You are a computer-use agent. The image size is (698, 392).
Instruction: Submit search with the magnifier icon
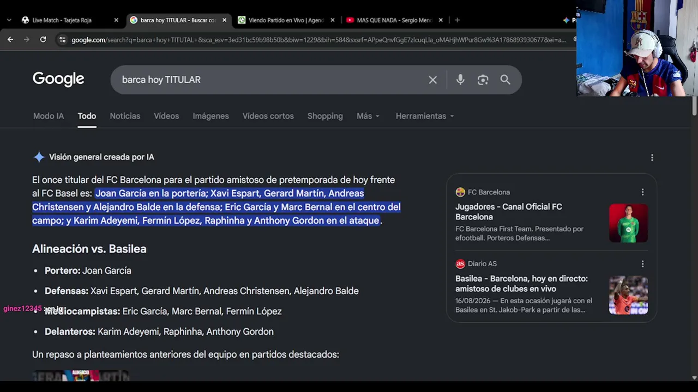[x=506, y=80]
